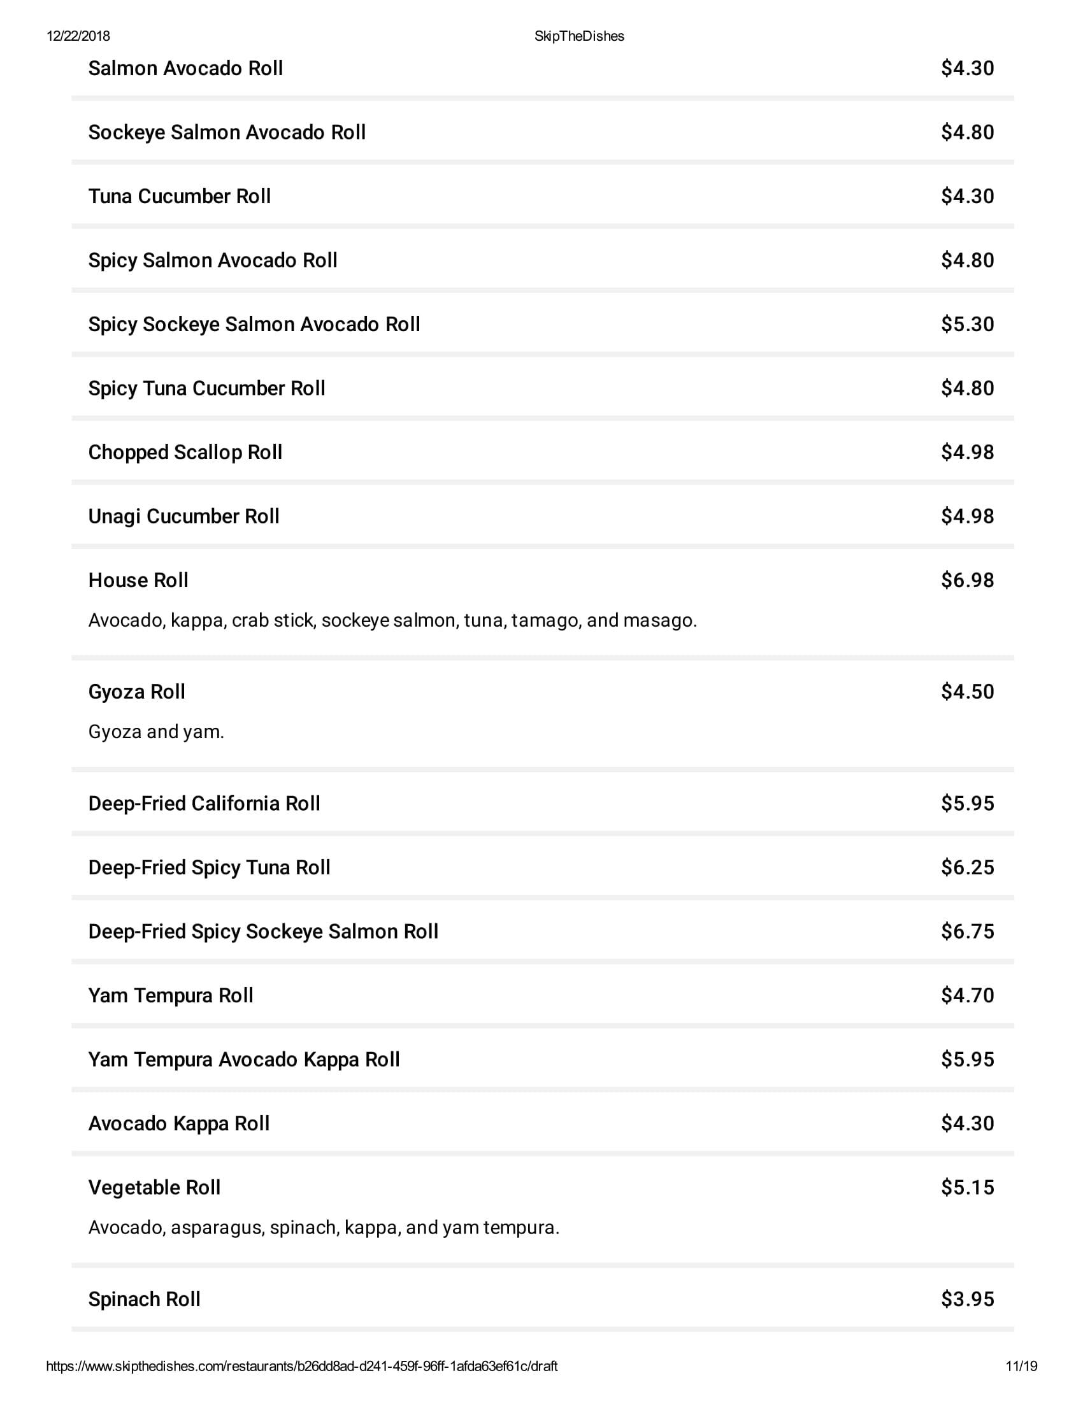Pick the Spicy Tuna Cucumber Roll
1083x1401 pixels.
[206, 388]
